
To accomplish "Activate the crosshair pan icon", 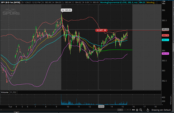I will pos(137,110).
